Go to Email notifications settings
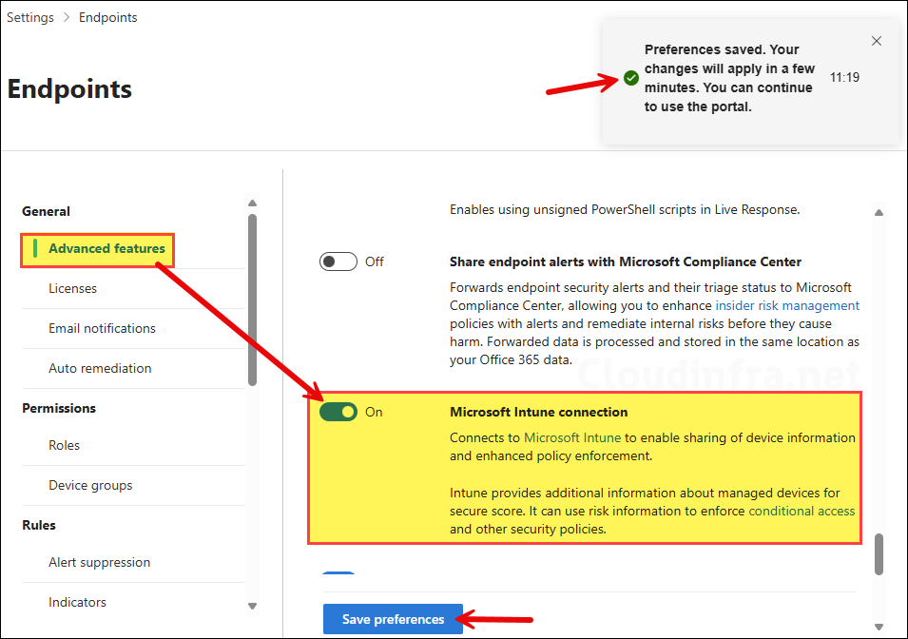Image resolution: width=908 pixels, height=639 pixels. click(x=102, y=328)
